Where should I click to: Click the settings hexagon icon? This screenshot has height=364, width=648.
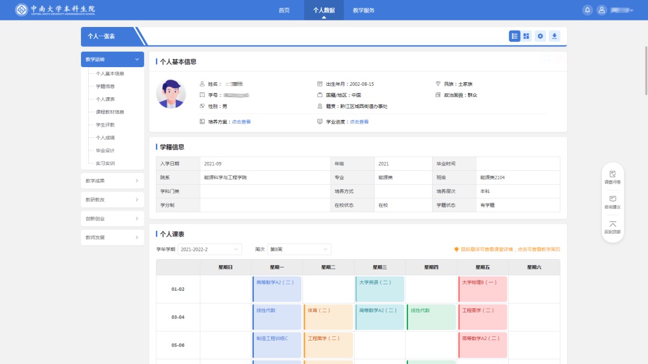click(x=541, y=37)
